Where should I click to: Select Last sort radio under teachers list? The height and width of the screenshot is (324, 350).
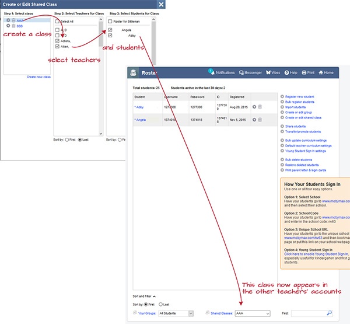80,140
